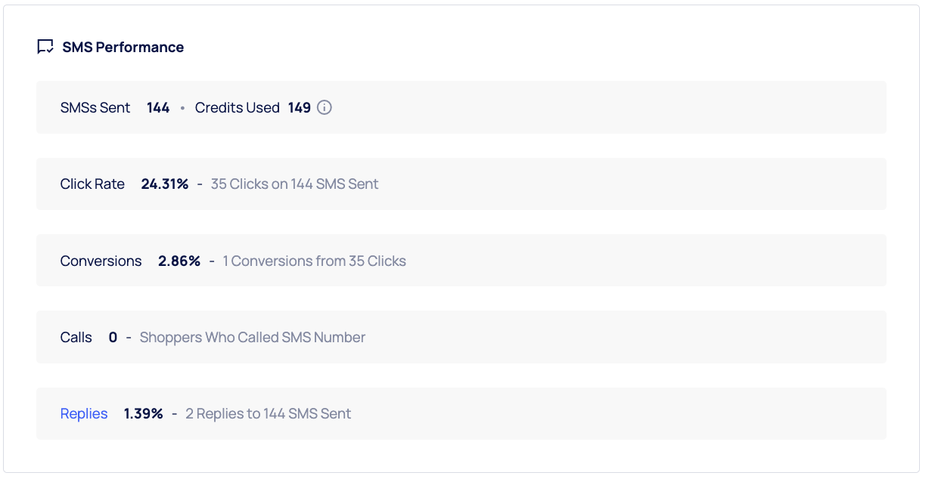Open the Replies link
The image size is (932, 482).
point(84,413)
